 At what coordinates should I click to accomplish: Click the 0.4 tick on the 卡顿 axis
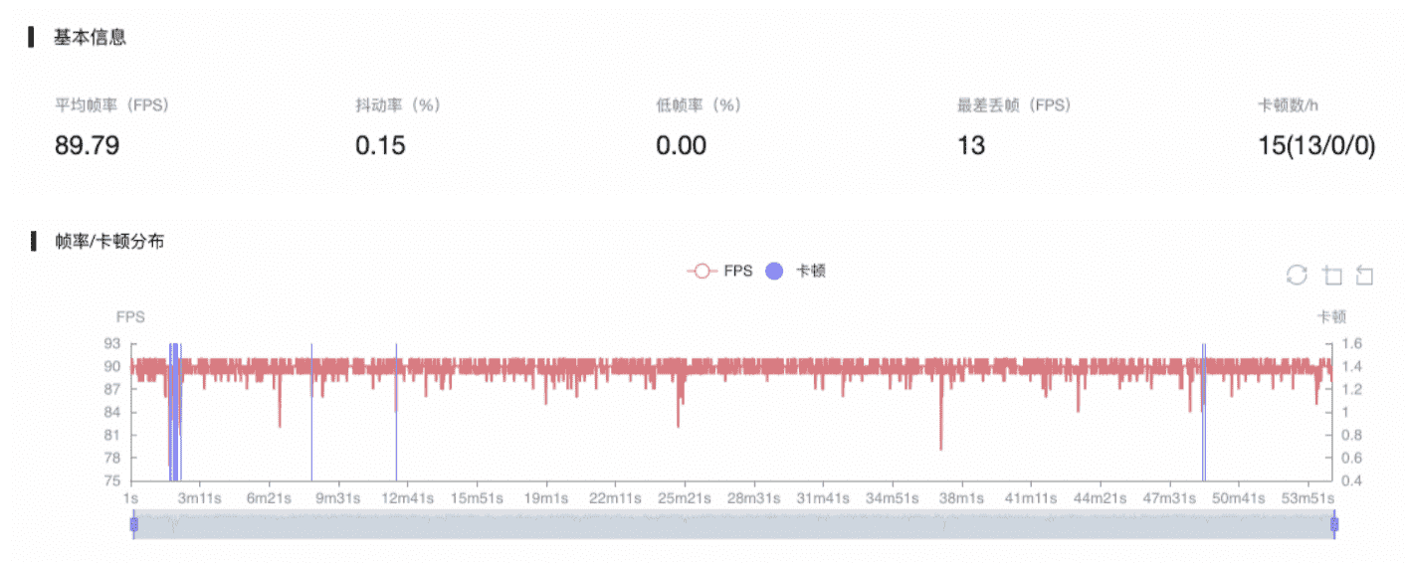point(1351,480)
